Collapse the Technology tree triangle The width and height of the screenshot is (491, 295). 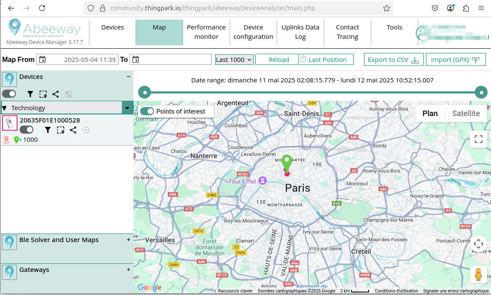click(4, 108)
